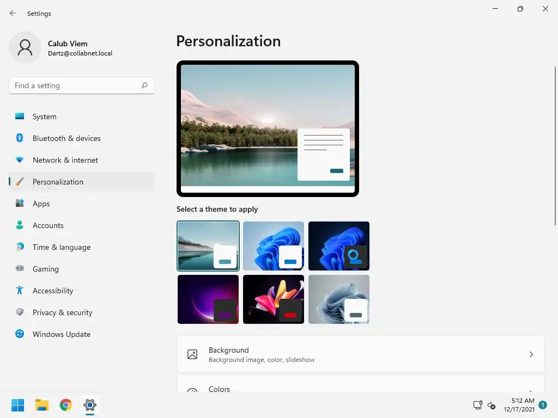Open the notification badge in tray
Screen dimensions: 558x418
pyautogui.click(x=542, y=405)
